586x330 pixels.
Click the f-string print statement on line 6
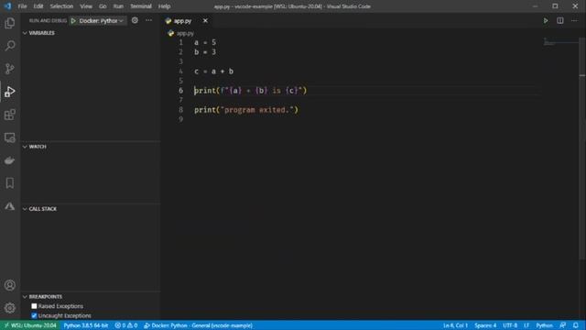pyautogui.click(x=250, y=91)
